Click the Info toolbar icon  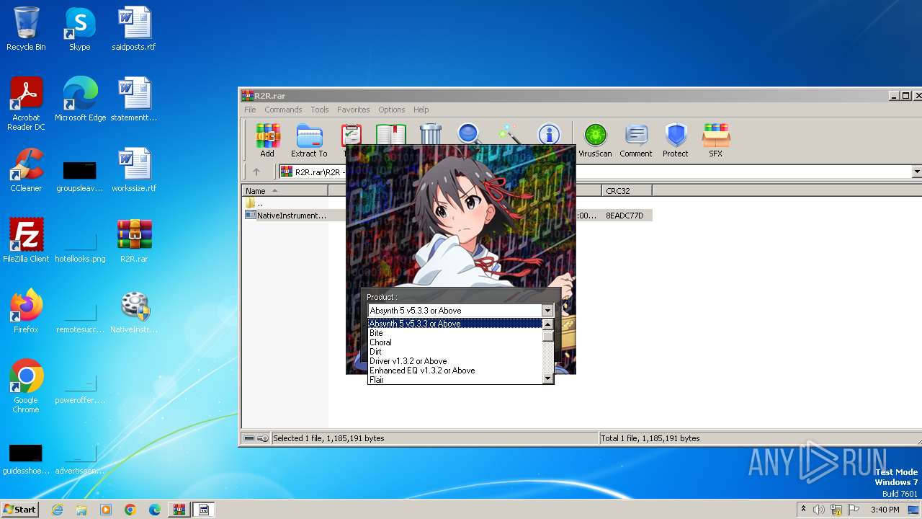point(549,135)
